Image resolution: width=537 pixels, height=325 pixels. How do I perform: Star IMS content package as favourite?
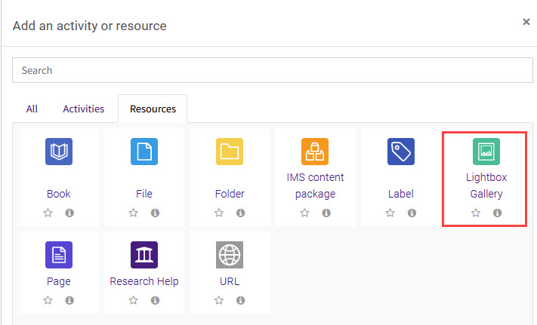click(304, 213)
